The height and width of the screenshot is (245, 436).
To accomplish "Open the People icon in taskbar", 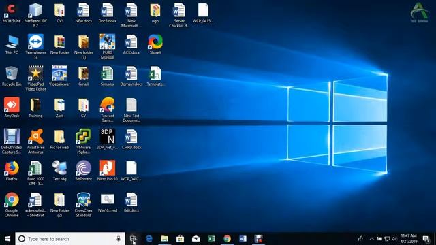I will pyautogui.click(x=360, y=239).
